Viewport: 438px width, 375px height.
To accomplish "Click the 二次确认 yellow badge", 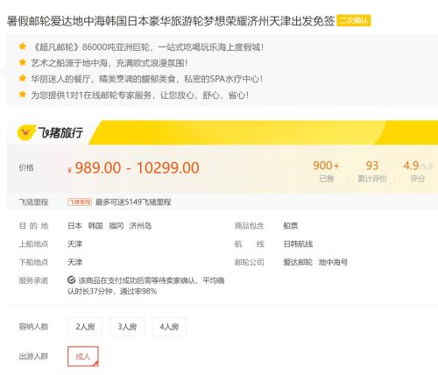I will (354, 20).
